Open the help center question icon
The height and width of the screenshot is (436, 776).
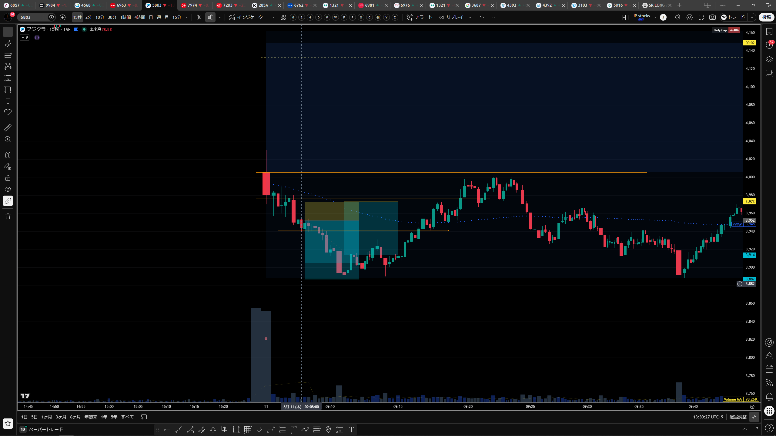769,428
